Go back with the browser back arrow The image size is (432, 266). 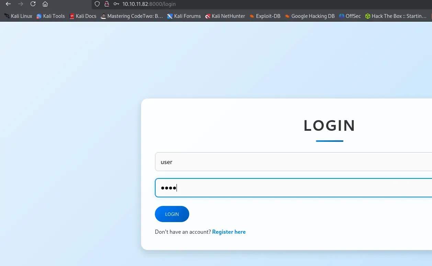point(8,4)
